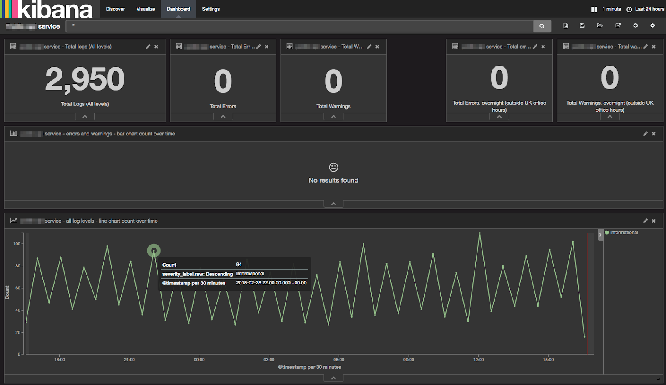Toggle the Informational legend series
Screen dimensions: 666x385
[x=624, y=233]
